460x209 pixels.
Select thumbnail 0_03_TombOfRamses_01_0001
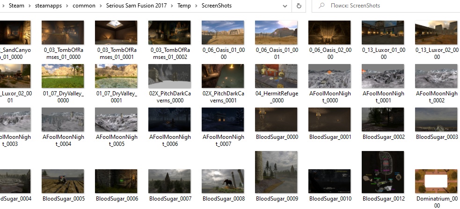point(116,33)
